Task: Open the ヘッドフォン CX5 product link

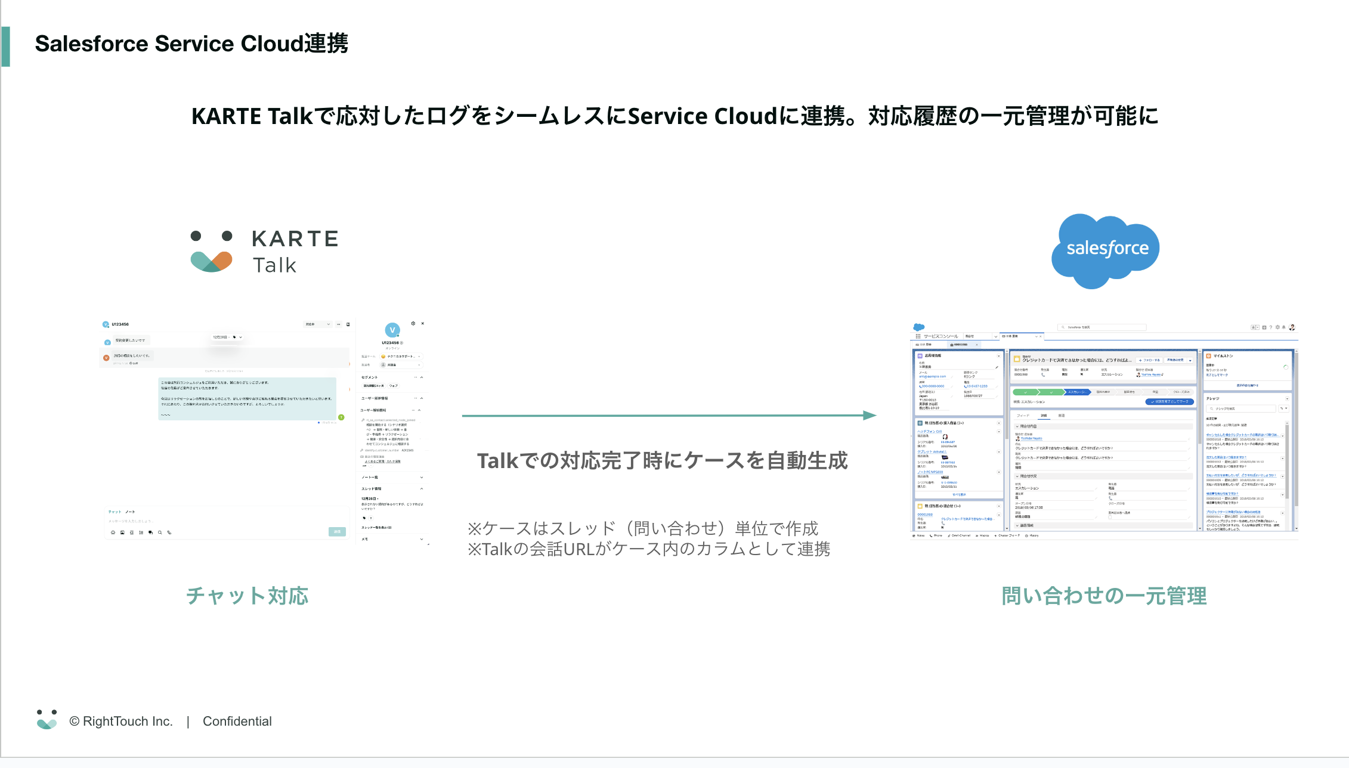Action: click(930, 431)
